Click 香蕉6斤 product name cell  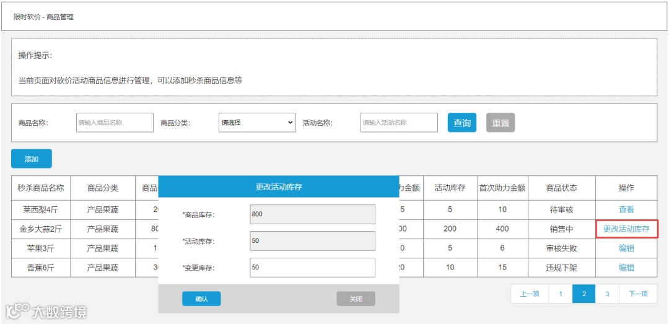[x=41, y=268]
